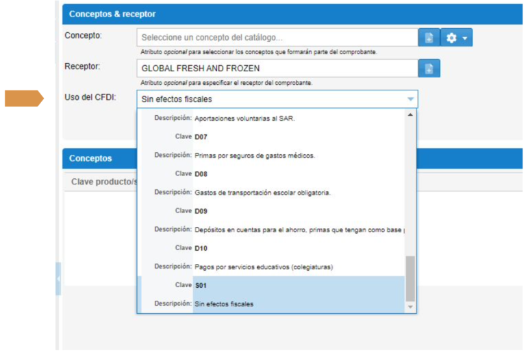Viewport: 526px width, 355px height.
Task: Click the left sidebar collapse handle
Action: tap(58, 279)
